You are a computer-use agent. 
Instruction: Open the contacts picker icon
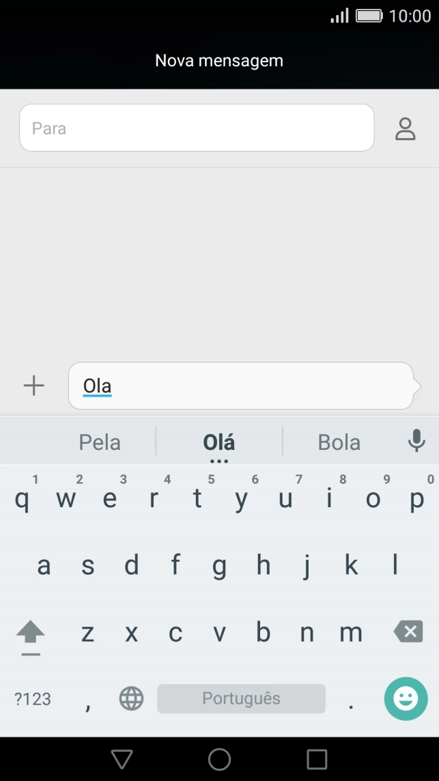[x=405, y=128]
